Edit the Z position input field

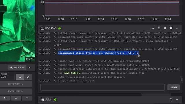pos(7,77)
